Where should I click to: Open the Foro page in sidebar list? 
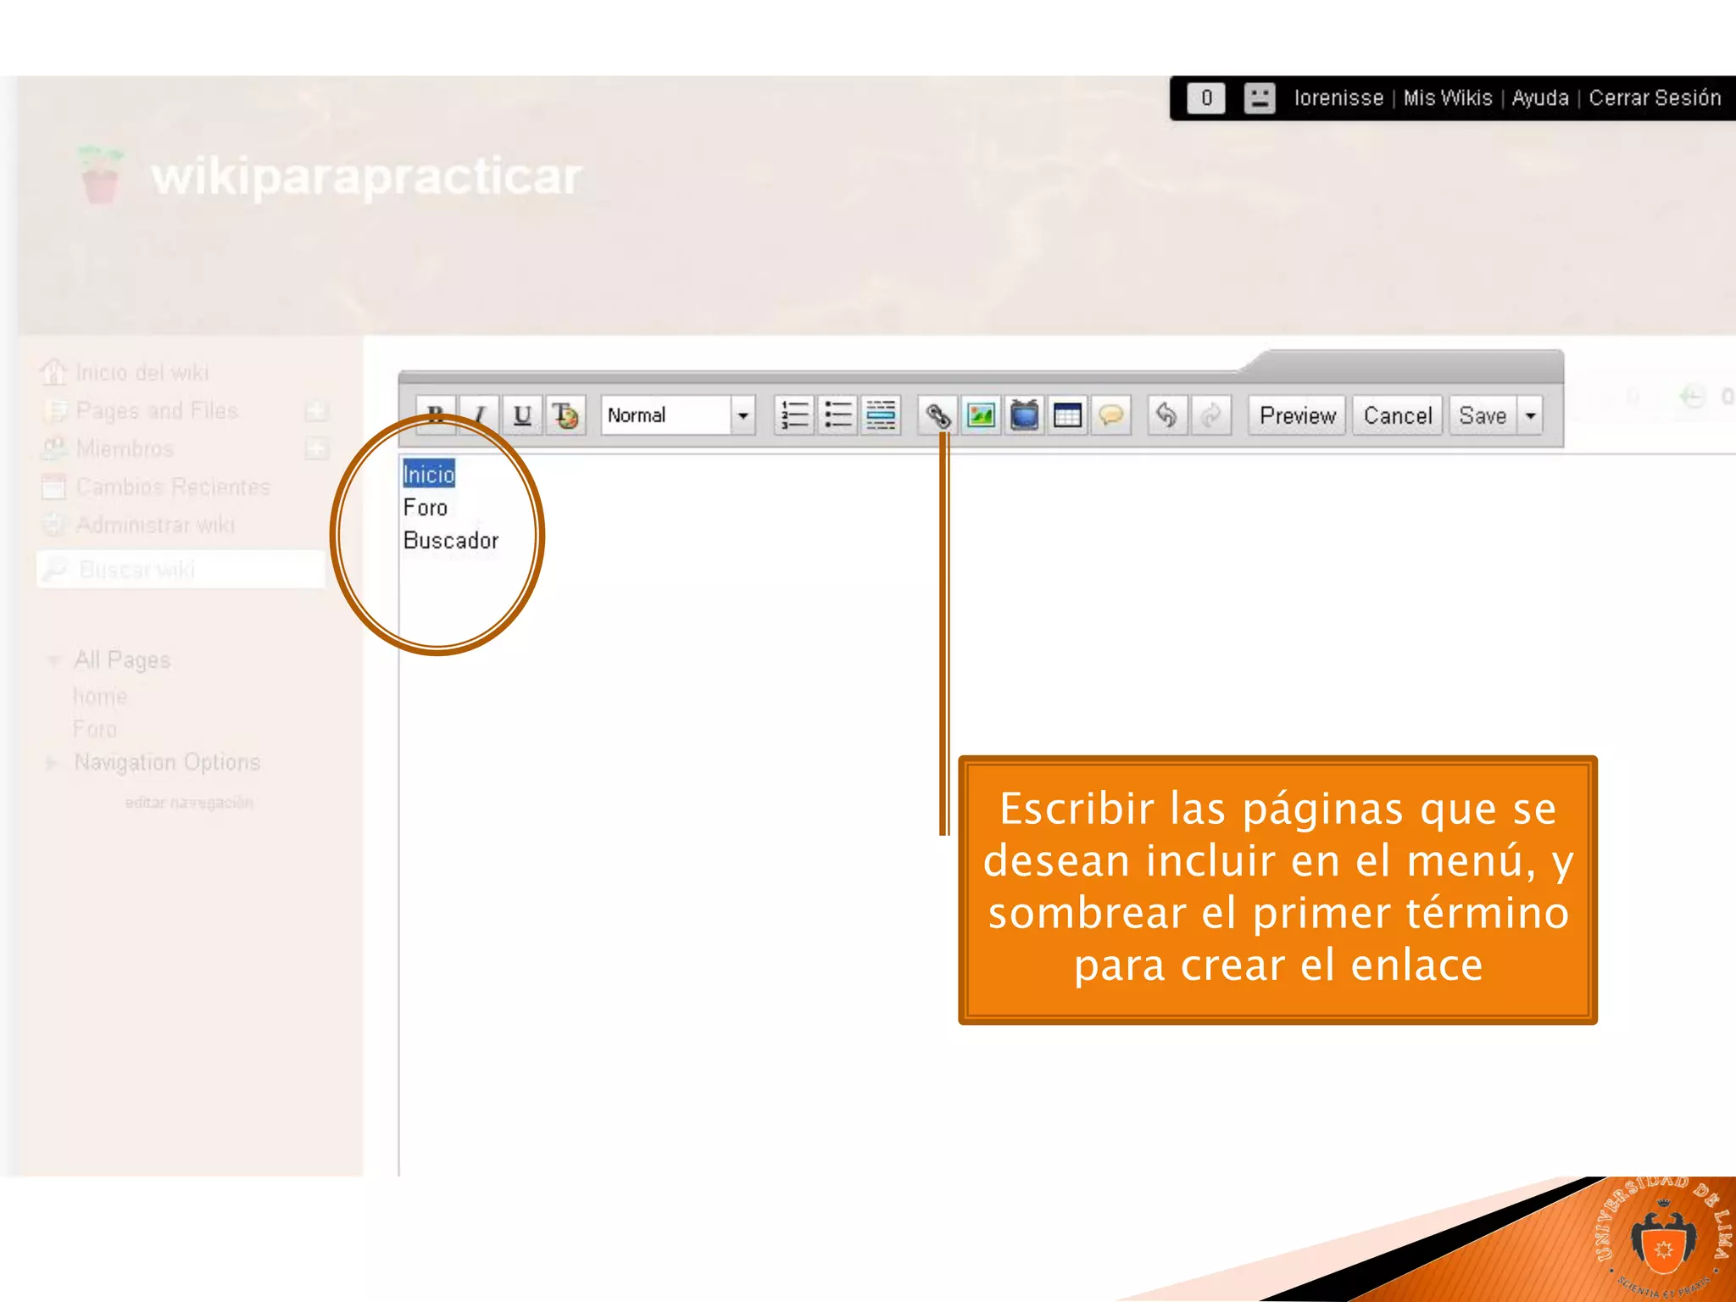pyautogui.click(x=95, y=730)
